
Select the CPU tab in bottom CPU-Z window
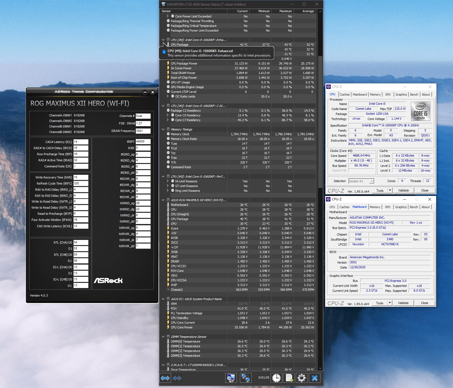click(332, 207)
